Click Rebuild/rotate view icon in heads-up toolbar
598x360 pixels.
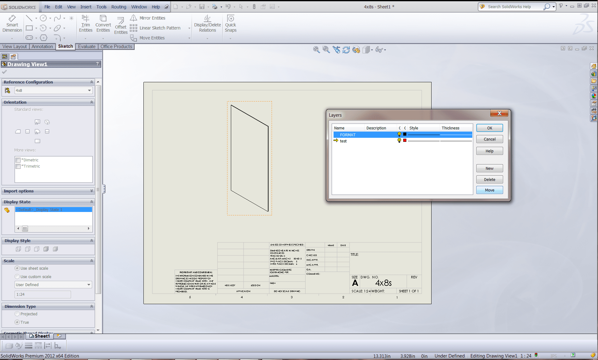tap(346, 50)
